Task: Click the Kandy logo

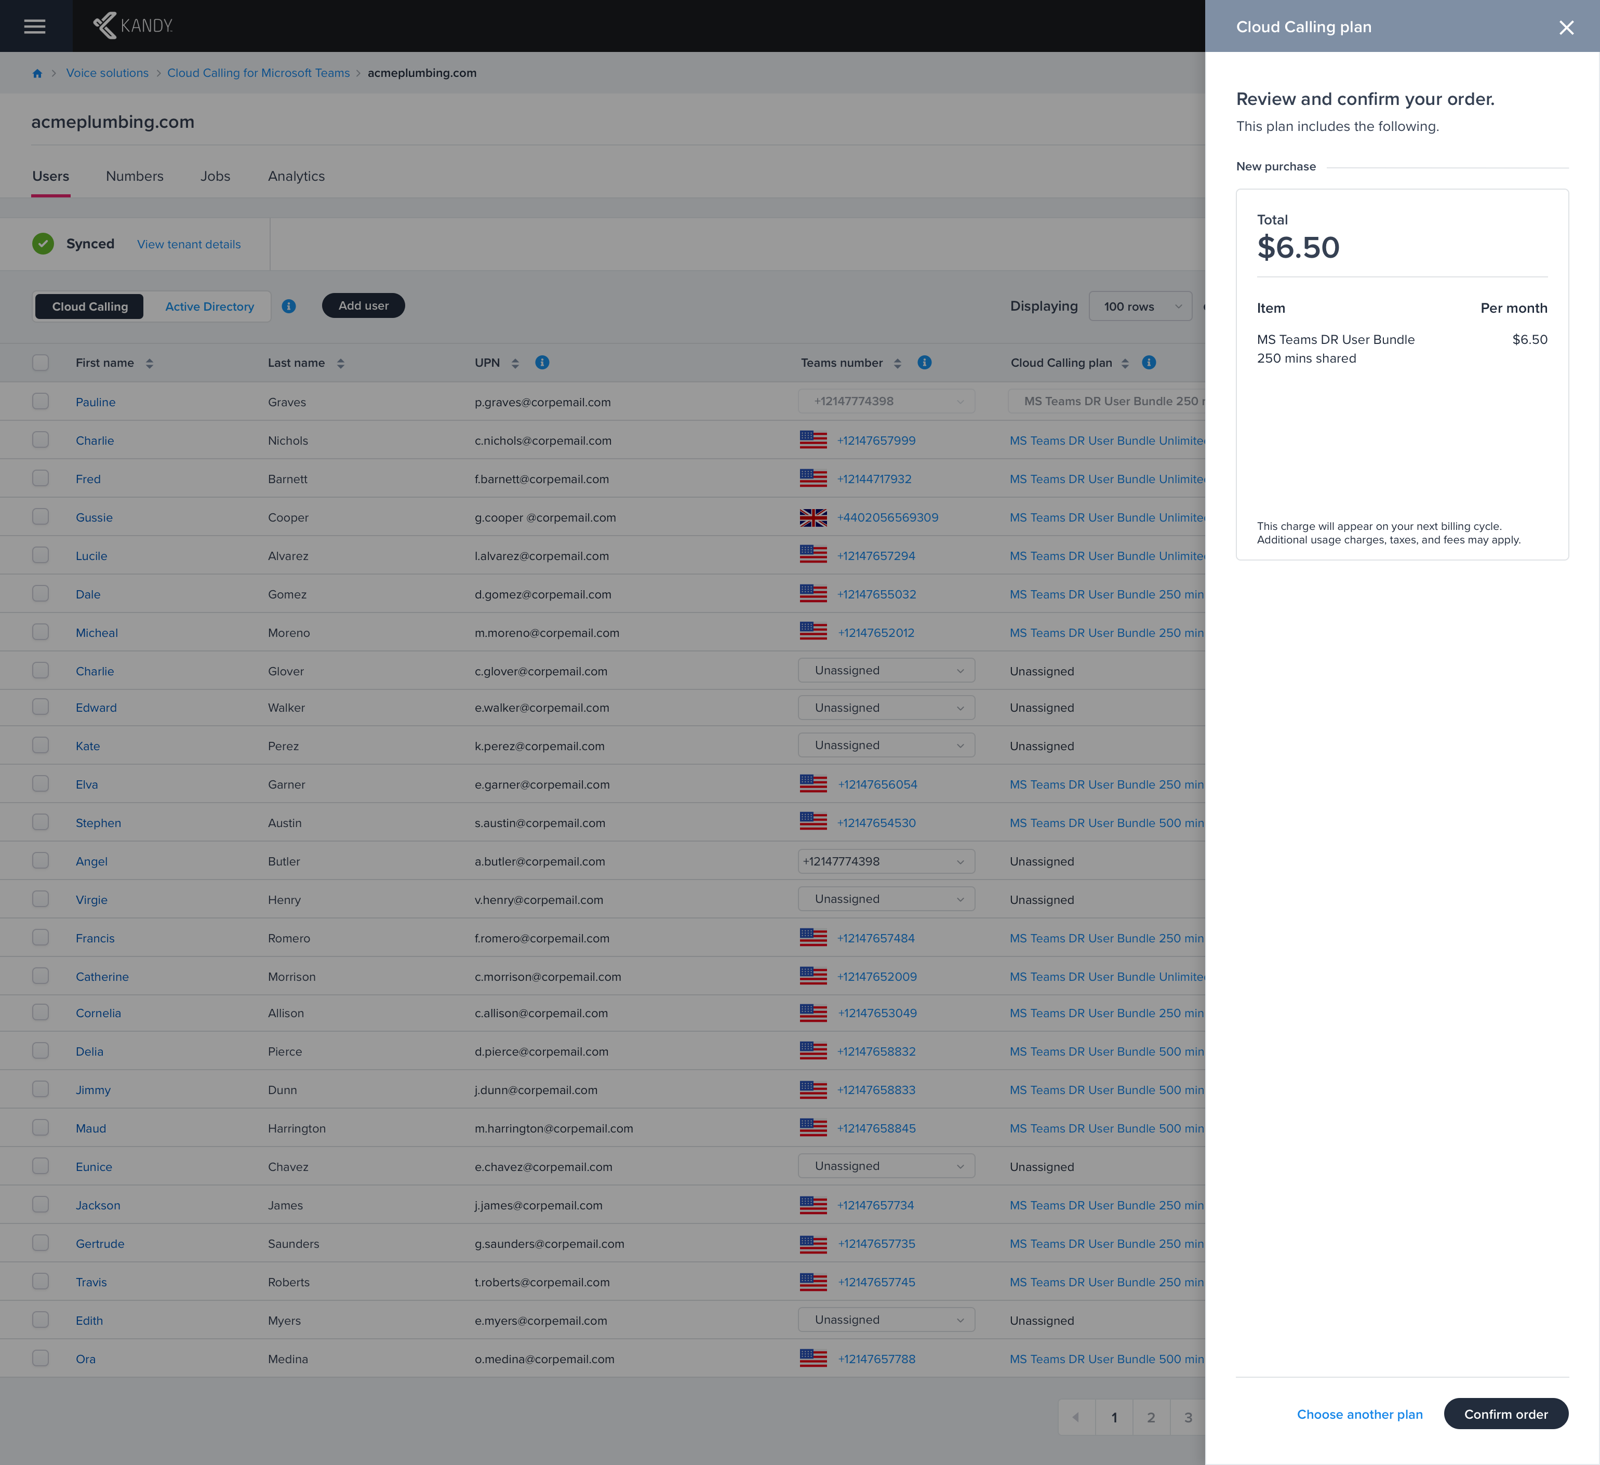Action: click(134, 25)
